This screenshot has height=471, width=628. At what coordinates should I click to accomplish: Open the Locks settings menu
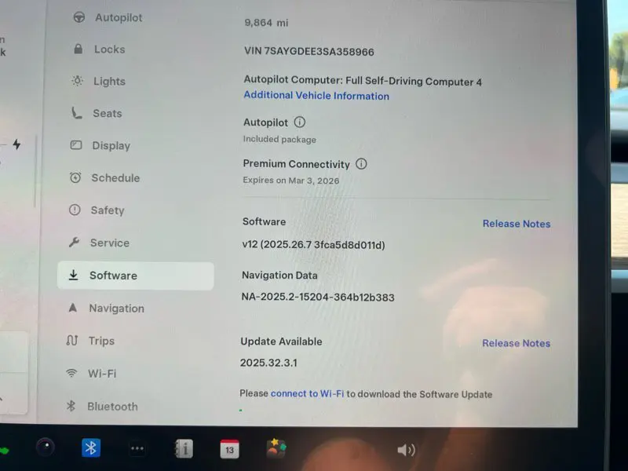point(100,49)
